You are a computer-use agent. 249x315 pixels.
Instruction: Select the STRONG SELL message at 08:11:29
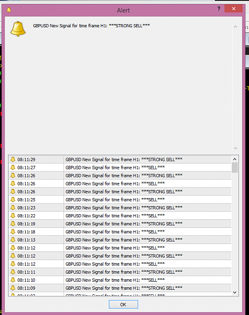(x=148, y=159)
